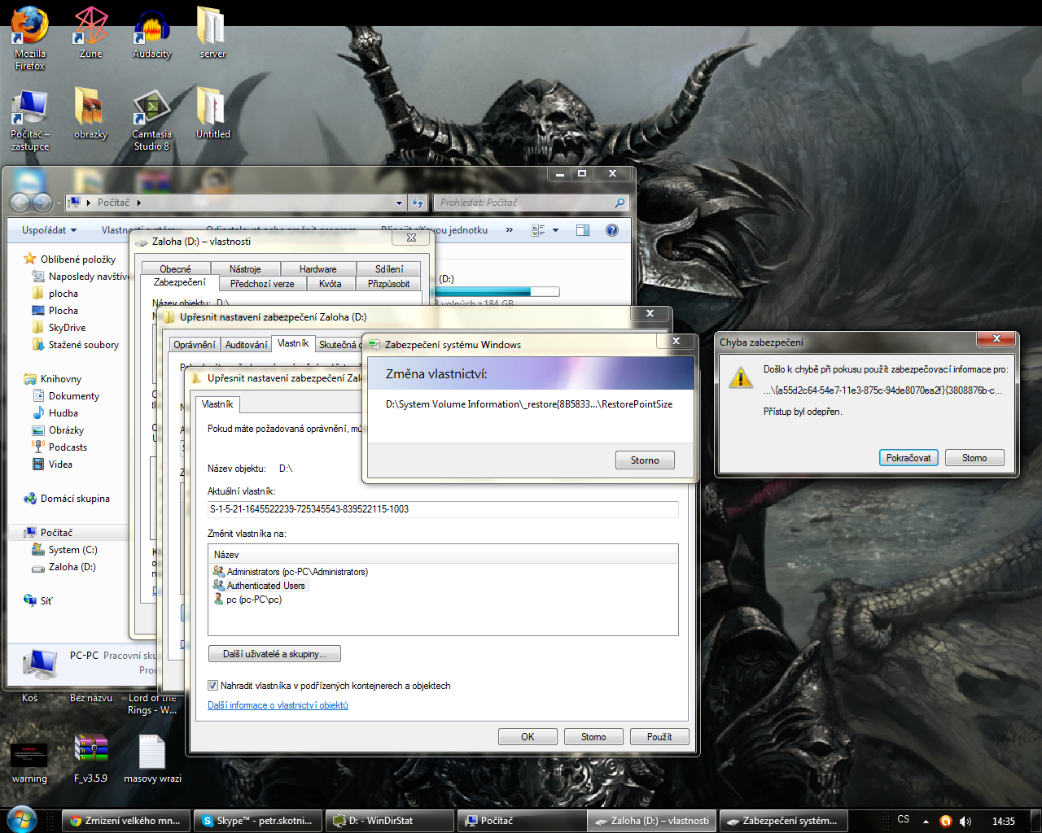Click the D: drive capacity bar
Viewport: 1042px width, 833px height.
pos(498,291)
